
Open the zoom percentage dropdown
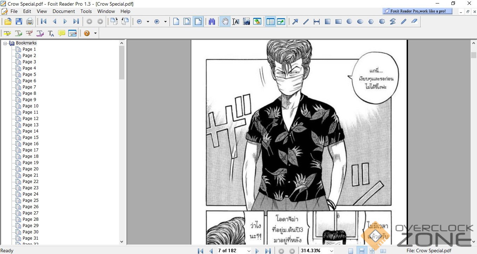(331, 251)
